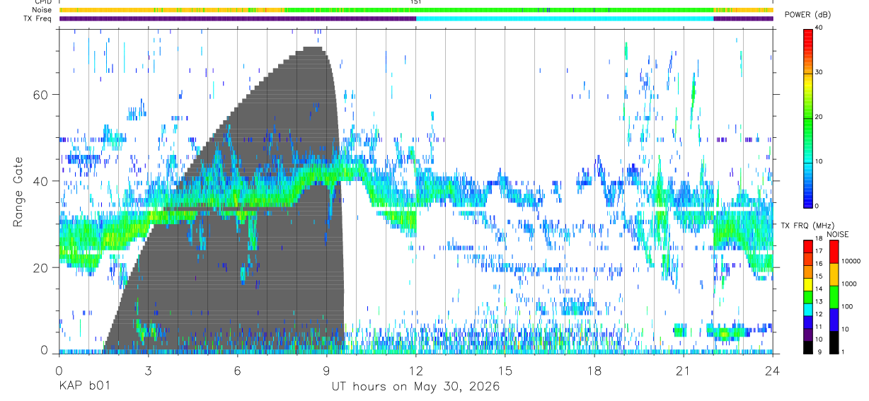Click the "24" tick on the UT hours axis

pos(773,371)
